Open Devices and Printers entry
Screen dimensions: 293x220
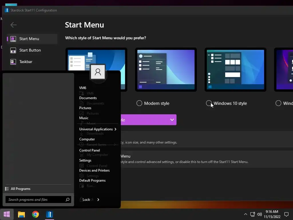click(94, 170)
